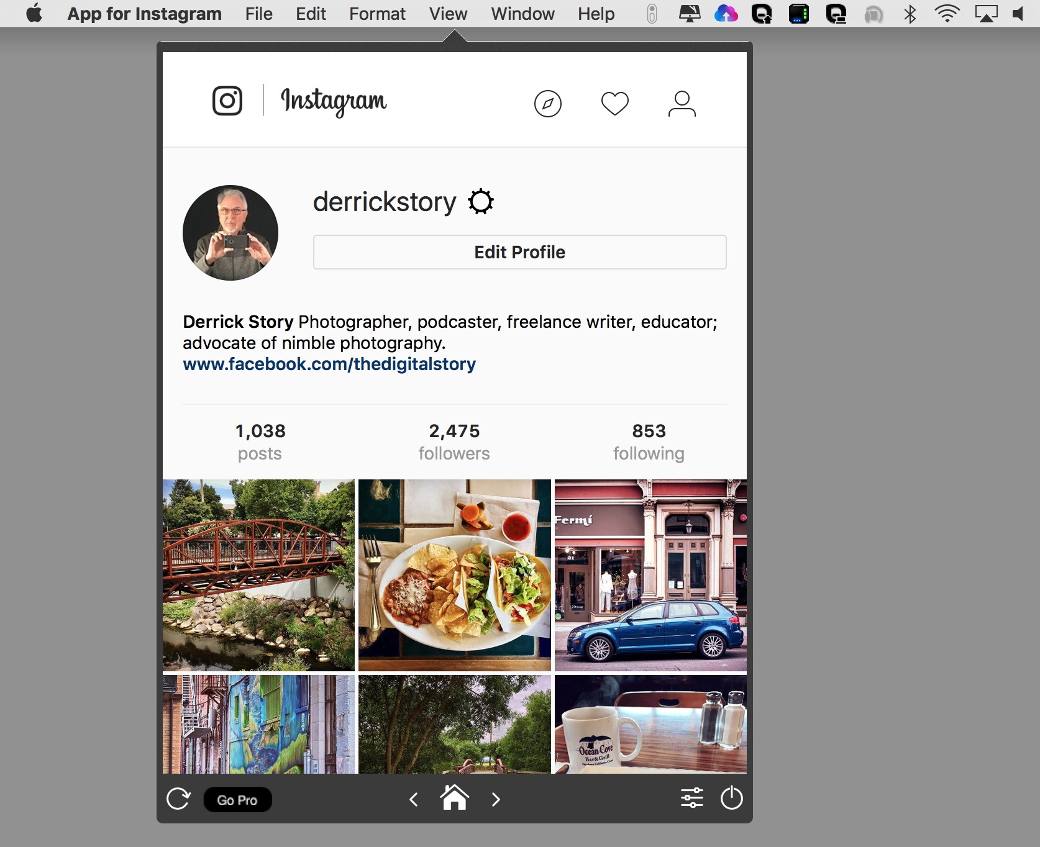Open settings gear next to derrickstory

pos(481,202)
